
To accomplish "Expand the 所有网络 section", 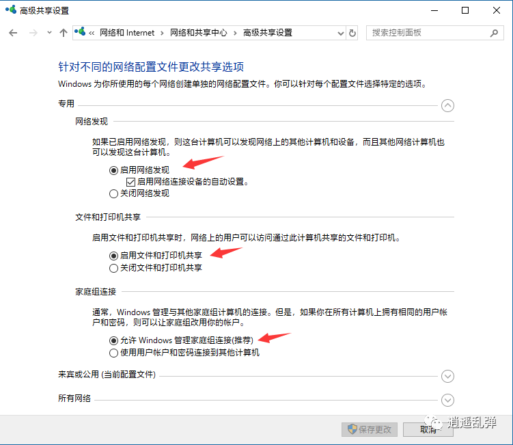I will coord(447,400).
